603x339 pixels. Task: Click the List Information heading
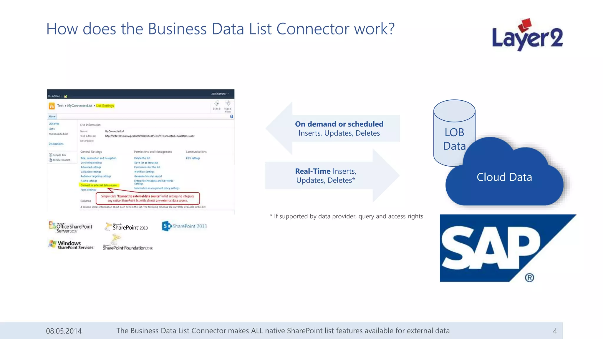[x=90, y=125]
